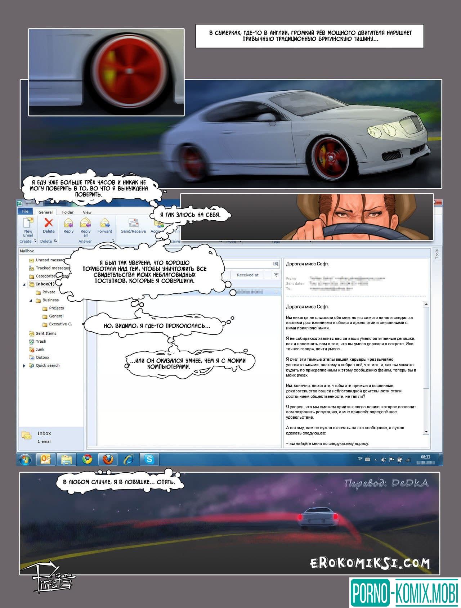Open Skype from the taskbar
Screen dimensions: 461x608
[x=149, y=459]
